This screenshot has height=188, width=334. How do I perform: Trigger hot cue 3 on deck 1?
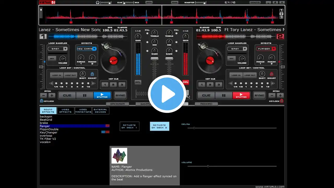point(122,85)
